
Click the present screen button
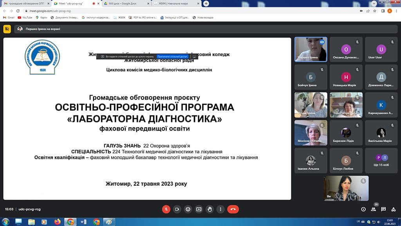point(199,210)
